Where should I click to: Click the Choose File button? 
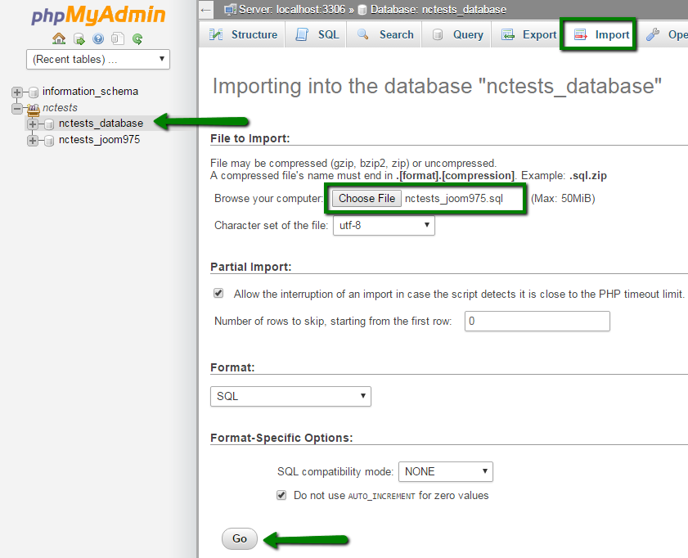(x=366, y=198)
